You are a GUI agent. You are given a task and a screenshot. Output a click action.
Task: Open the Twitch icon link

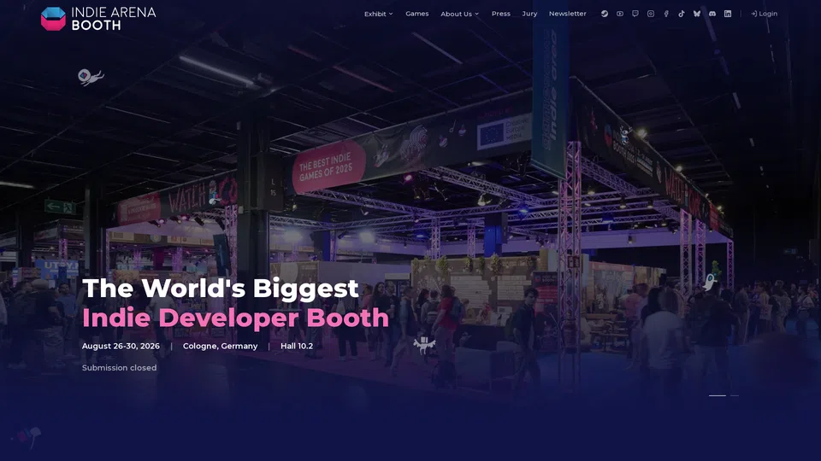tap(635, 14)
